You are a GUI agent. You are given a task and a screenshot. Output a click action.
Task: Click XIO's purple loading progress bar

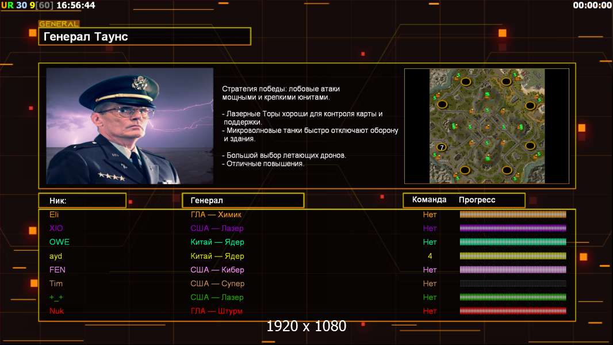pyautogui.click(x=513, y=228)
